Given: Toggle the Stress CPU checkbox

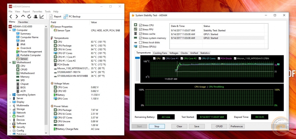Looking at the screenshot, I should (140, 25).
